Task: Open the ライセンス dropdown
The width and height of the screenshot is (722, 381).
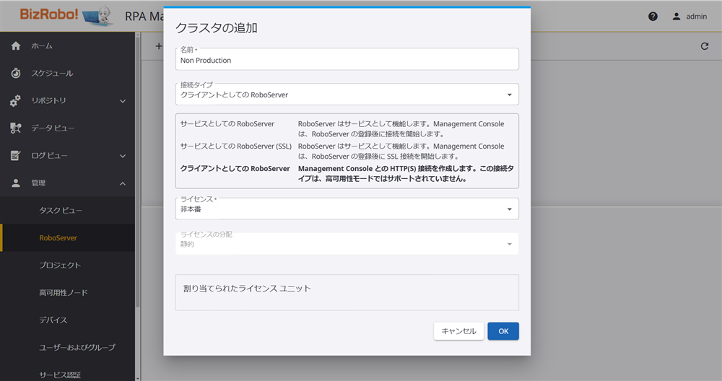Action: tap(347, 209)
